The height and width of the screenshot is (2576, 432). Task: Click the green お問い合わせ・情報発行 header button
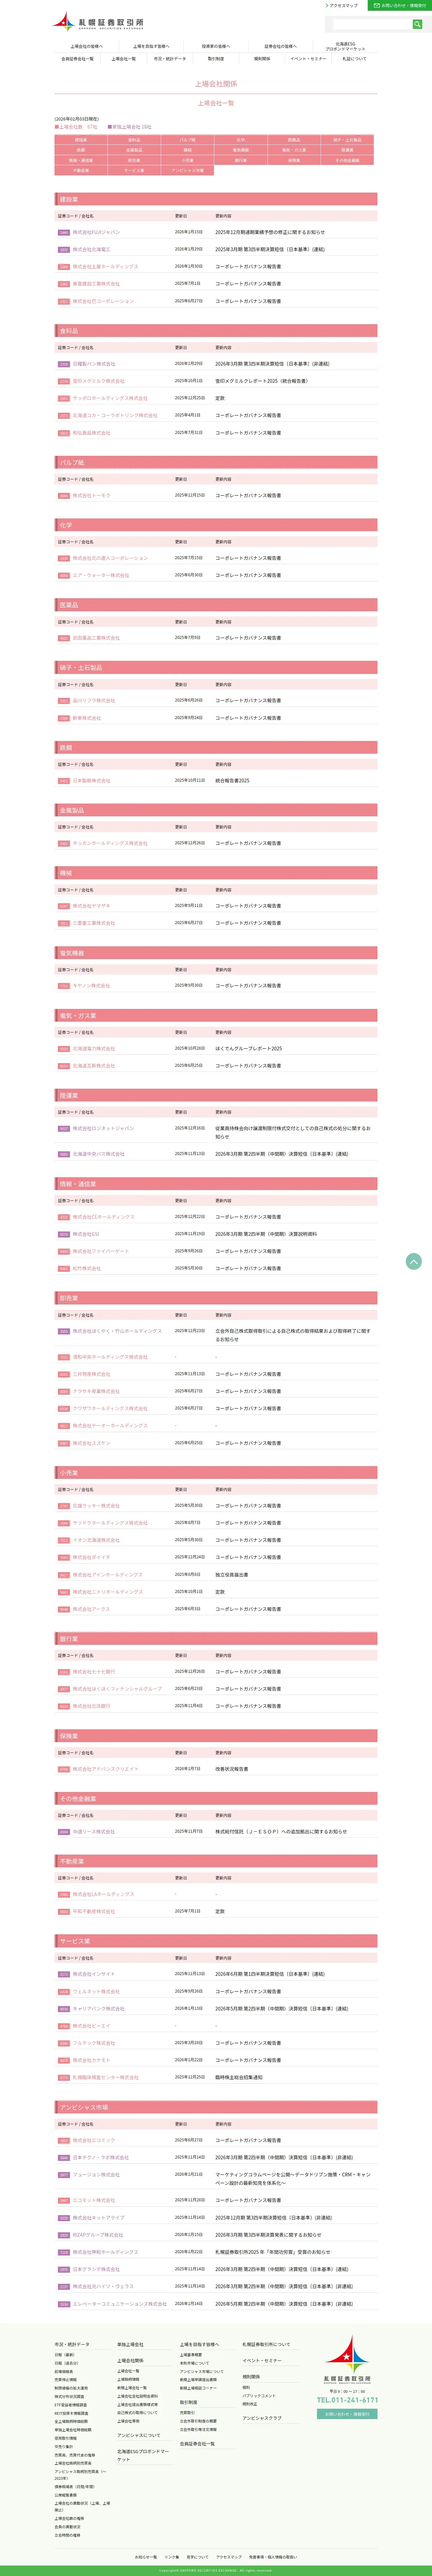pos(400,5)
